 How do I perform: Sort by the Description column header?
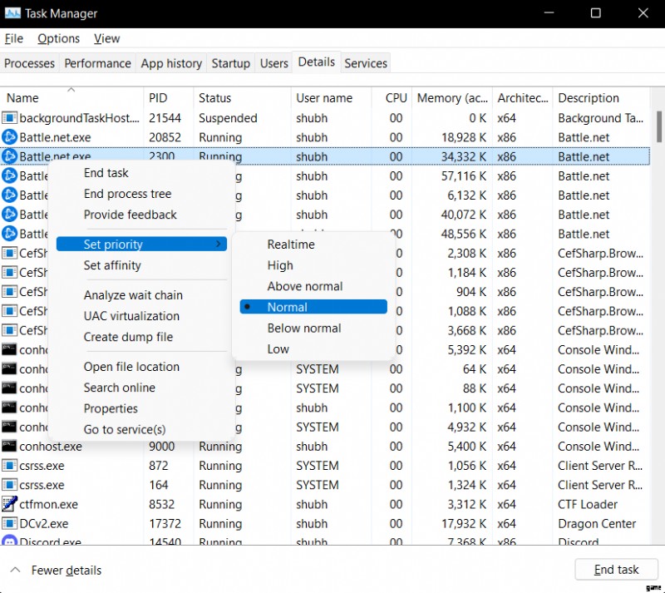click(x=601, y=98)
